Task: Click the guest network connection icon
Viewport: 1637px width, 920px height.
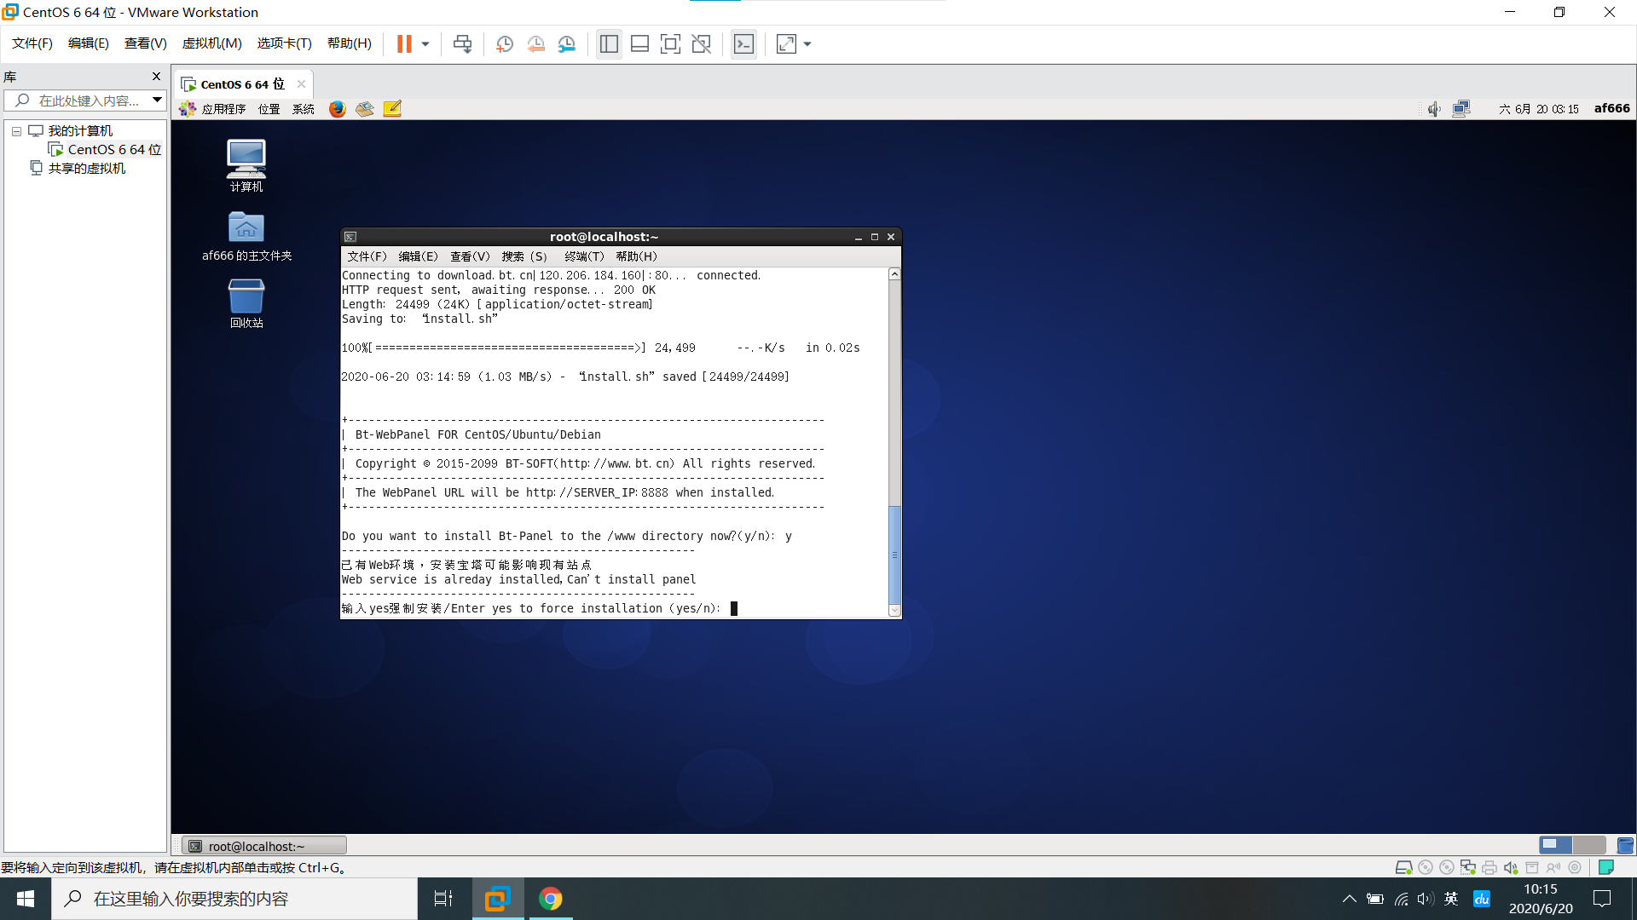Action: tap(1461, 109)
